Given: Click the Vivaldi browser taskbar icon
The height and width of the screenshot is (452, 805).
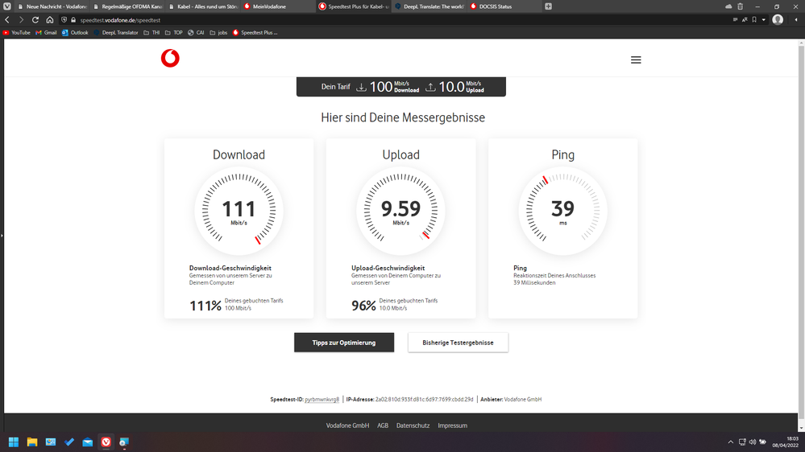Looking at the screenshot, I should click(x=106, y=442).
